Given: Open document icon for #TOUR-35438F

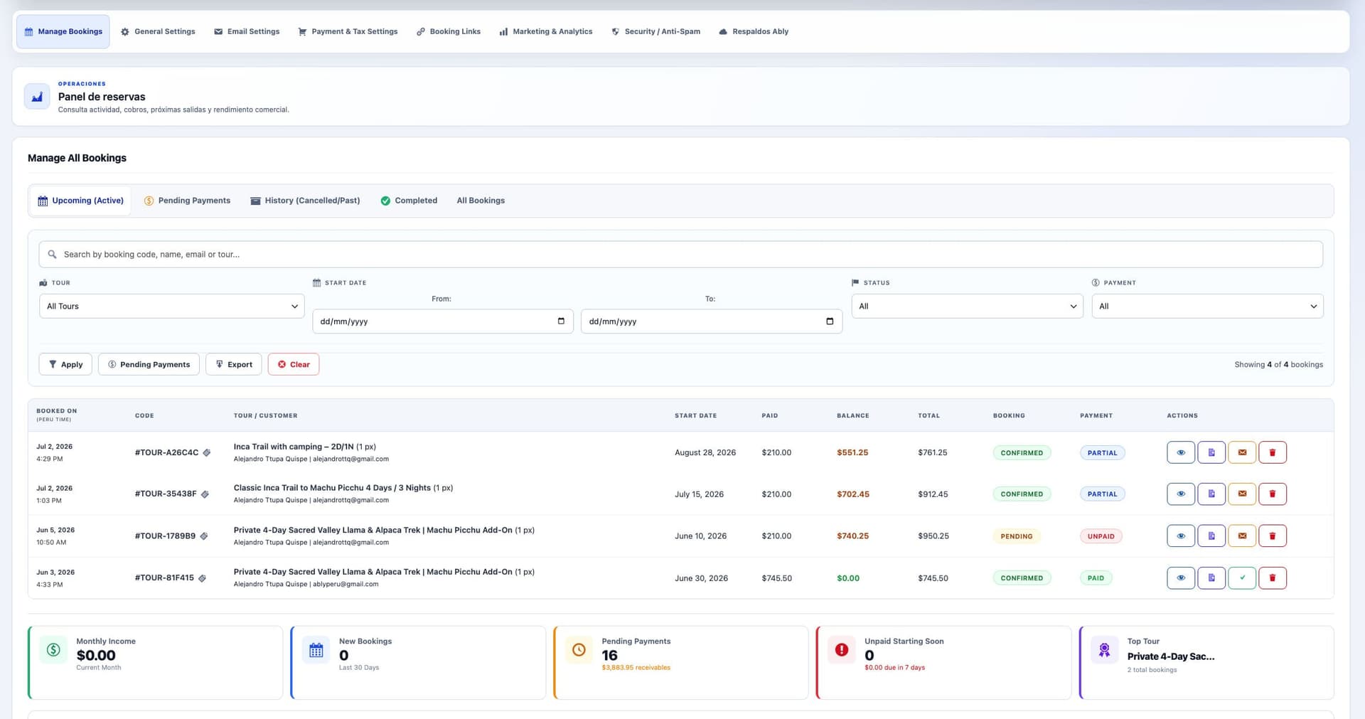Looking at the screenshot, I should coord(1211,494).
